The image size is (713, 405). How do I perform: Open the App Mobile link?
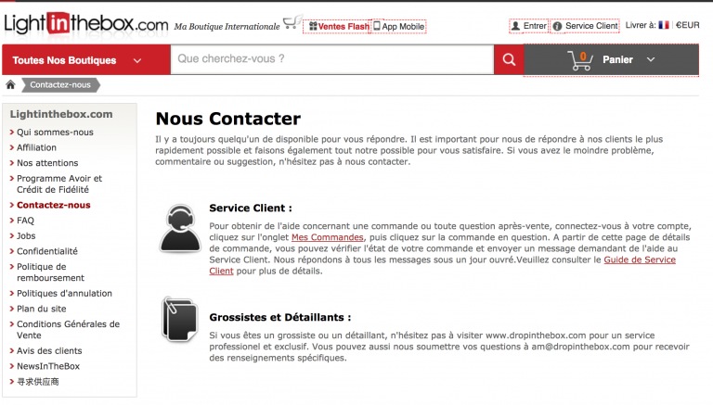tap(403, 27)
